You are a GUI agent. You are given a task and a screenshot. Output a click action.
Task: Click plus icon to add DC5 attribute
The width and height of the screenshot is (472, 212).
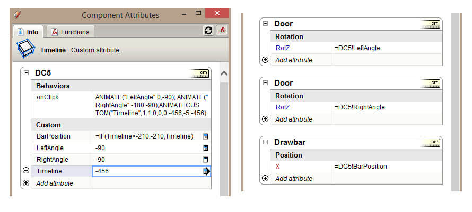(x=26, y=182)
